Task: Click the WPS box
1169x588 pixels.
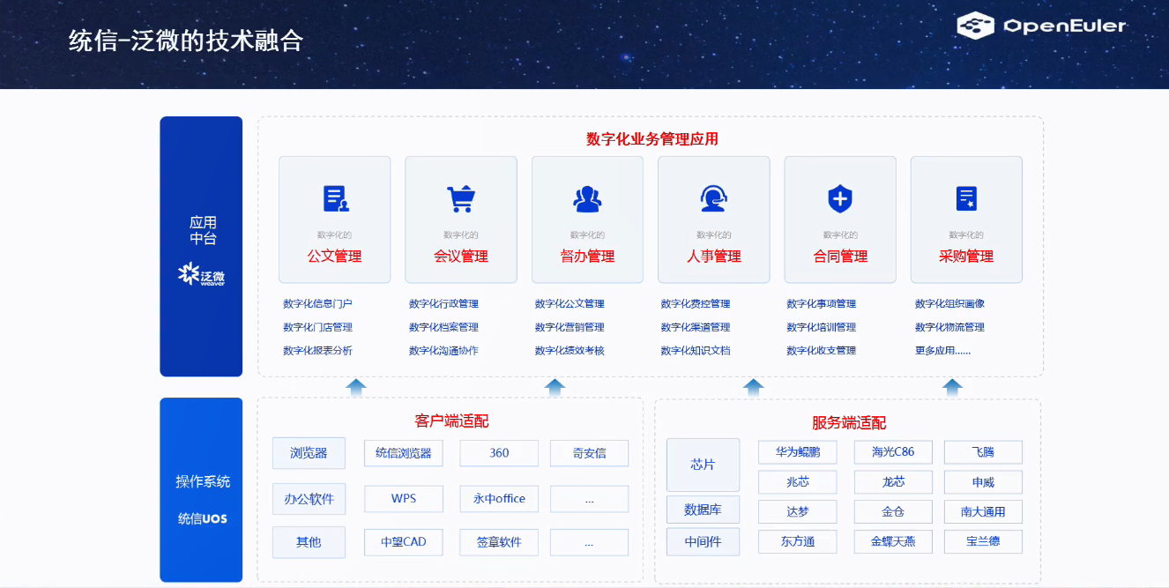Action: click(x=404, y=499)
